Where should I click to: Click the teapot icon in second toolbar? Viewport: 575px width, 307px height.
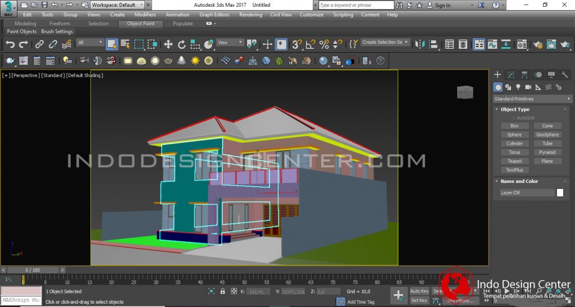pyautogui.click(x=10, y=61)
